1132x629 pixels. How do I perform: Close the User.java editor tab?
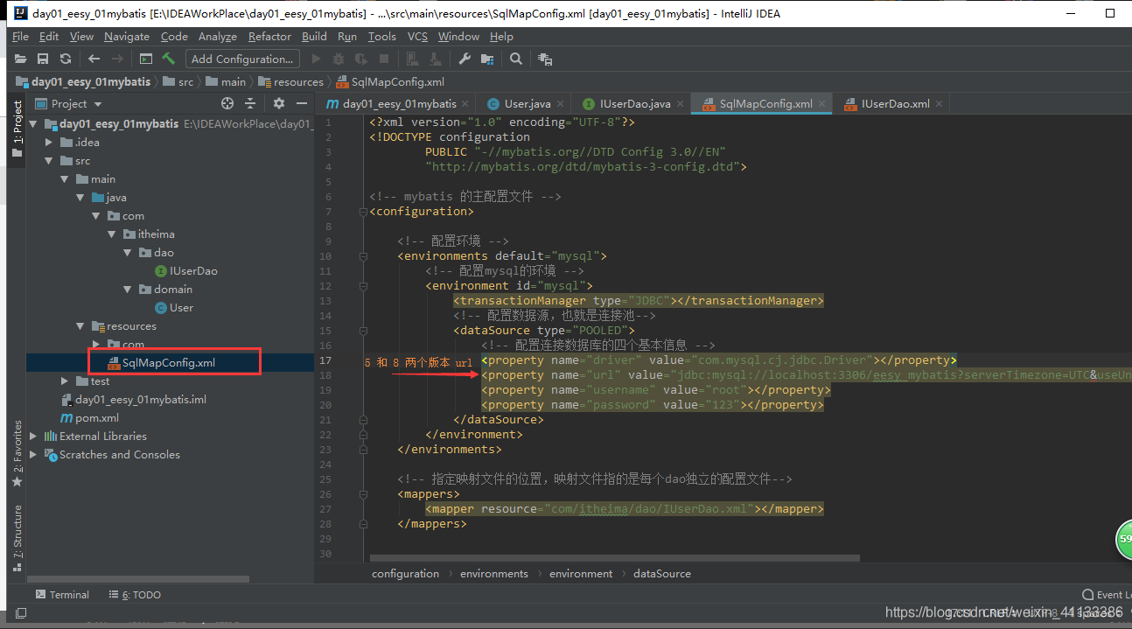coord(563,103)
